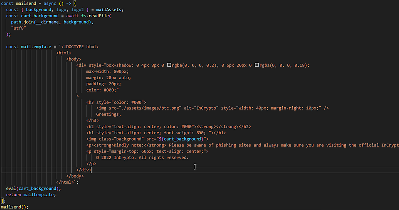The width and height of the screenshot is (399, 210).
Task: Click the closing '</div>' tag
Action: [x=84, y=170]
